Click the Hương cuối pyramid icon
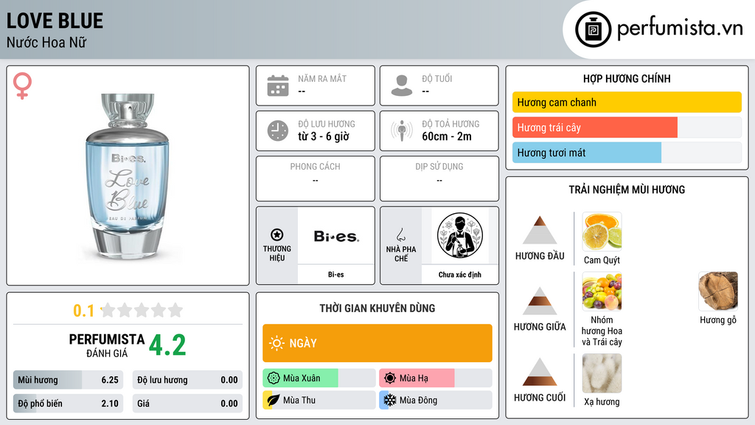 (540, 372)
